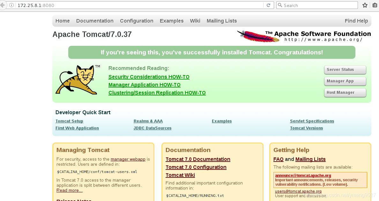Open Tomcat 7.0 Documentation link
Viewport: 379px width, 201px height.
(x=198, y=159)
